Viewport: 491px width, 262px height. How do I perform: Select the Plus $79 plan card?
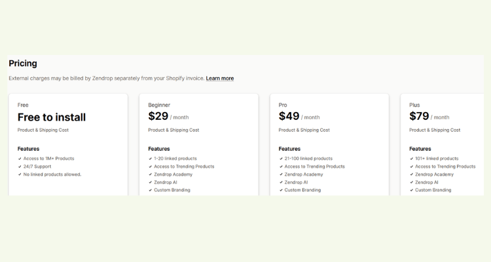point(442,145)
